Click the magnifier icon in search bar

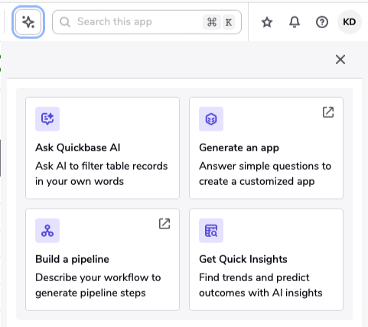pos(65,22)
